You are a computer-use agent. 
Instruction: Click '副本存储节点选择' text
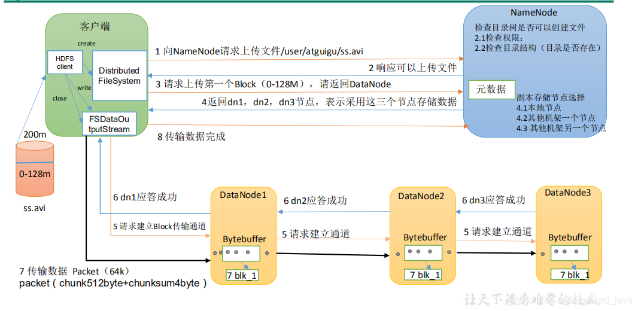[x=551, y=98]
